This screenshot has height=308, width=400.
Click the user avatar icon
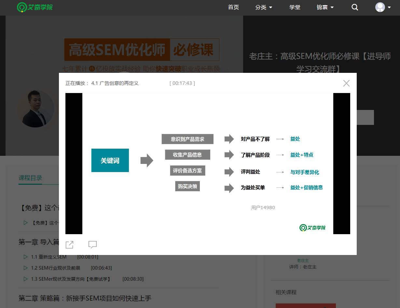point(380,7)
